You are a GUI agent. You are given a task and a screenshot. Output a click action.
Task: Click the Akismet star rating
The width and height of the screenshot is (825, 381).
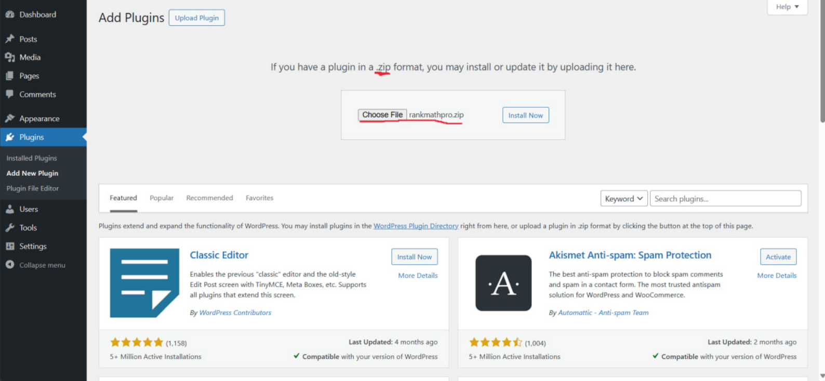coord(496,342)
